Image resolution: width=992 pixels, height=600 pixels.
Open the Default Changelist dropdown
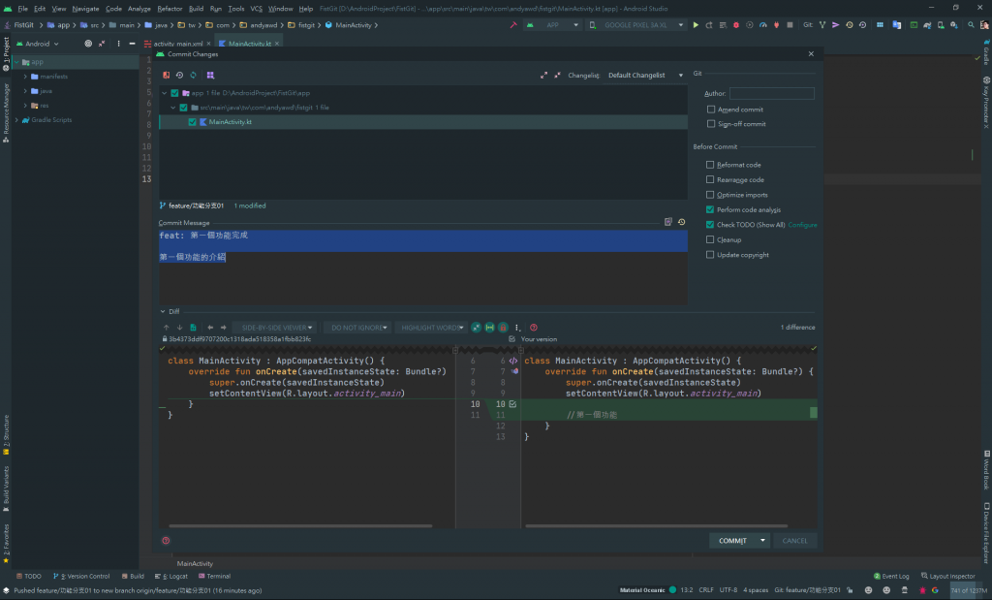click(x=642, y=75)
